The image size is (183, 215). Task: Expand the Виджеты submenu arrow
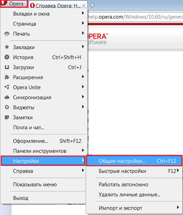(83, 107)
